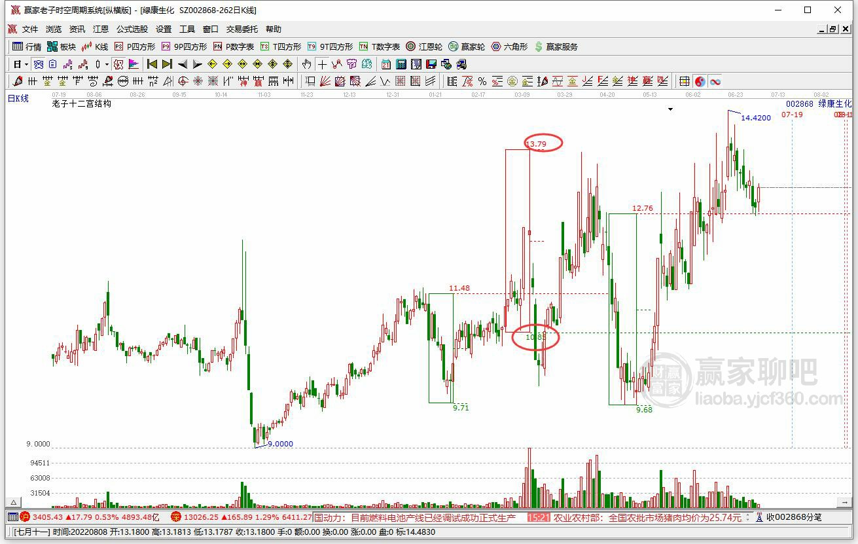Open the small chart dropdown triangle
858x544 pixels.
click(671, 109)
